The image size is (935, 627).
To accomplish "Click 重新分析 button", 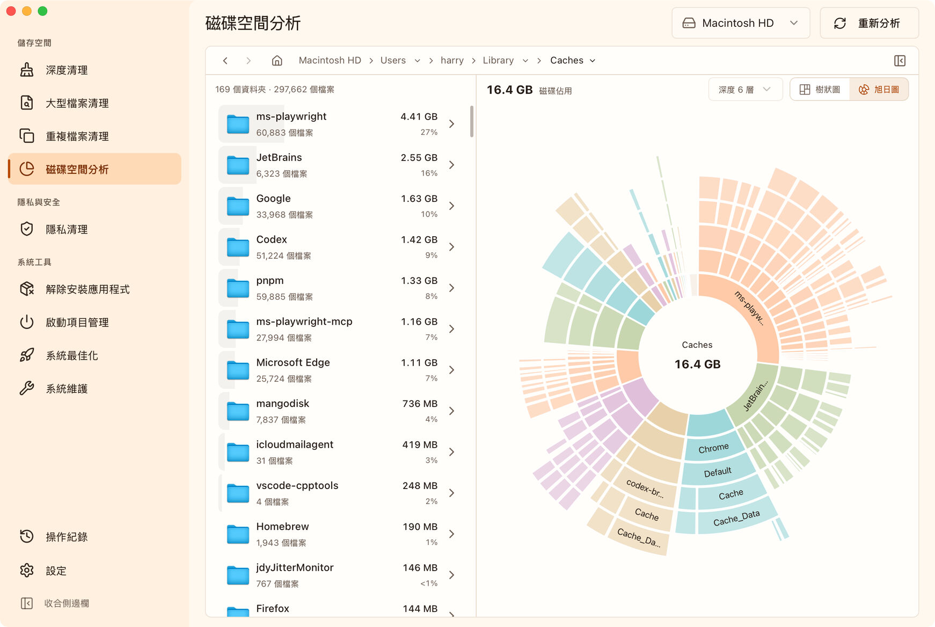I will click(x=869, y=23).
